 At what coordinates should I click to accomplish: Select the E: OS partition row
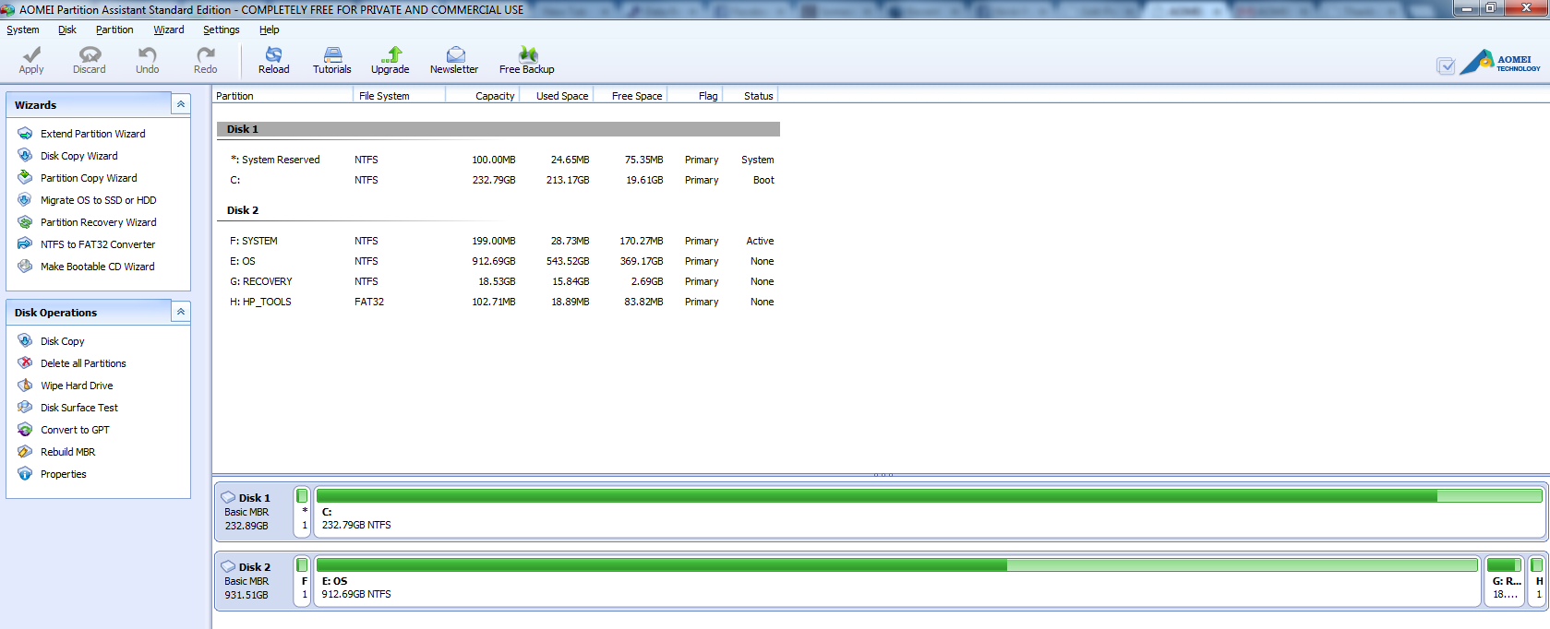click(x=498, y=261)
